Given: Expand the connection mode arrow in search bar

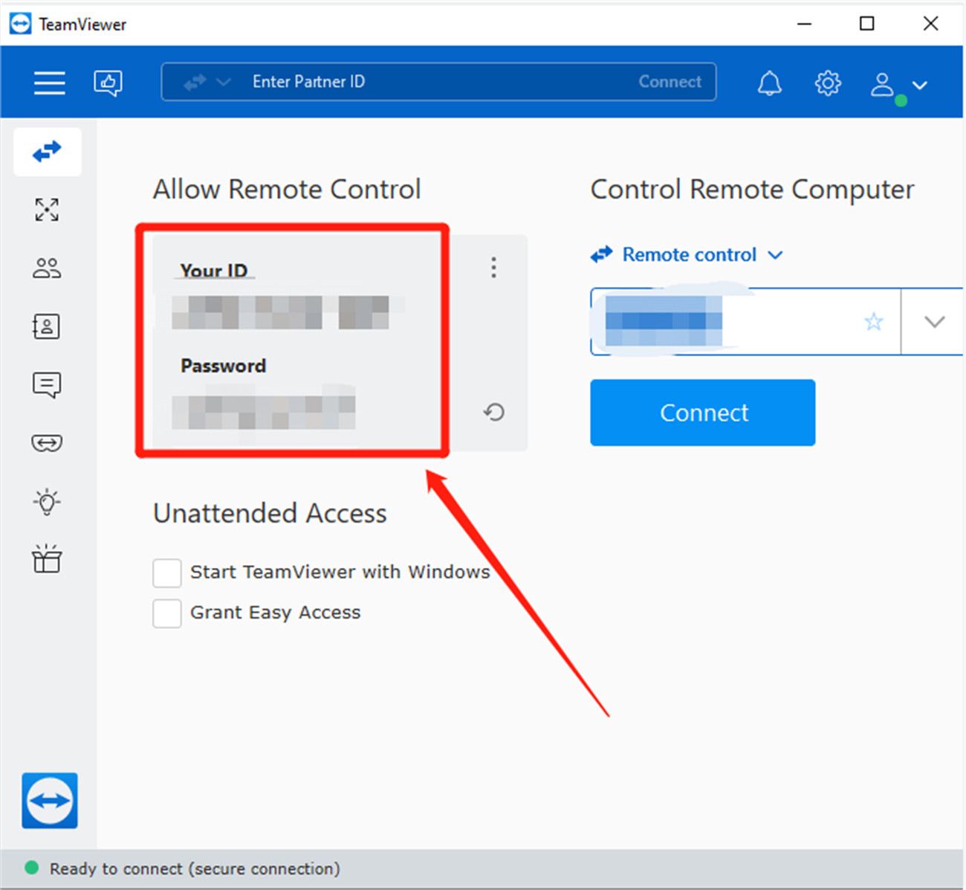Looking at the screenshot, I should tap(223, 83).
